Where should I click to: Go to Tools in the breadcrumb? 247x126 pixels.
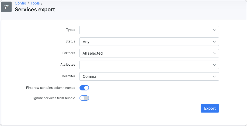click(x=35, y=3)
